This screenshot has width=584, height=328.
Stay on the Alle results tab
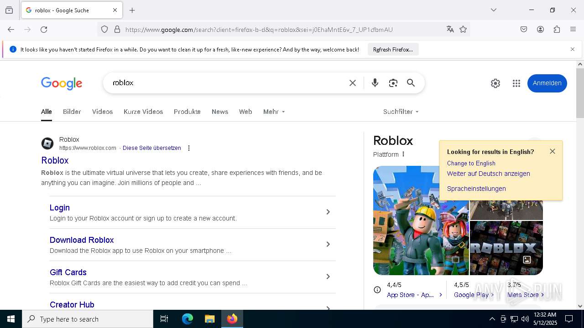[47, 112]
